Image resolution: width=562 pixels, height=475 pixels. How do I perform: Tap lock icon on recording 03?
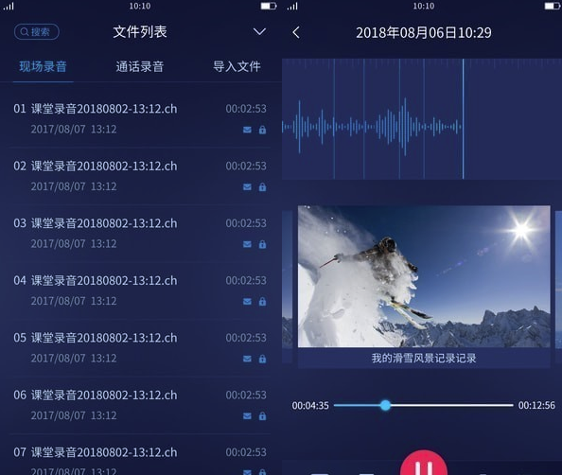(262, 244)
